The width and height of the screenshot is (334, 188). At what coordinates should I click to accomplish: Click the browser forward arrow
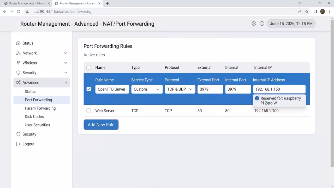tap(11, 11)
